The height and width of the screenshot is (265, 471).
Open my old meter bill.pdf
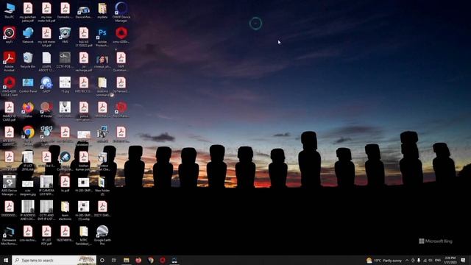click(46, 38)
